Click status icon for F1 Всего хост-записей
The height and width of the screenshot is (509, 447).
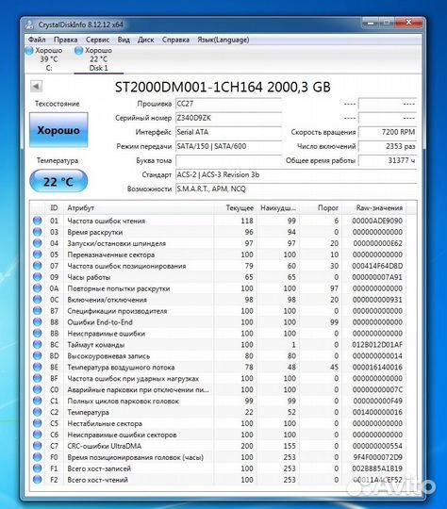click(x=38, y=468)
